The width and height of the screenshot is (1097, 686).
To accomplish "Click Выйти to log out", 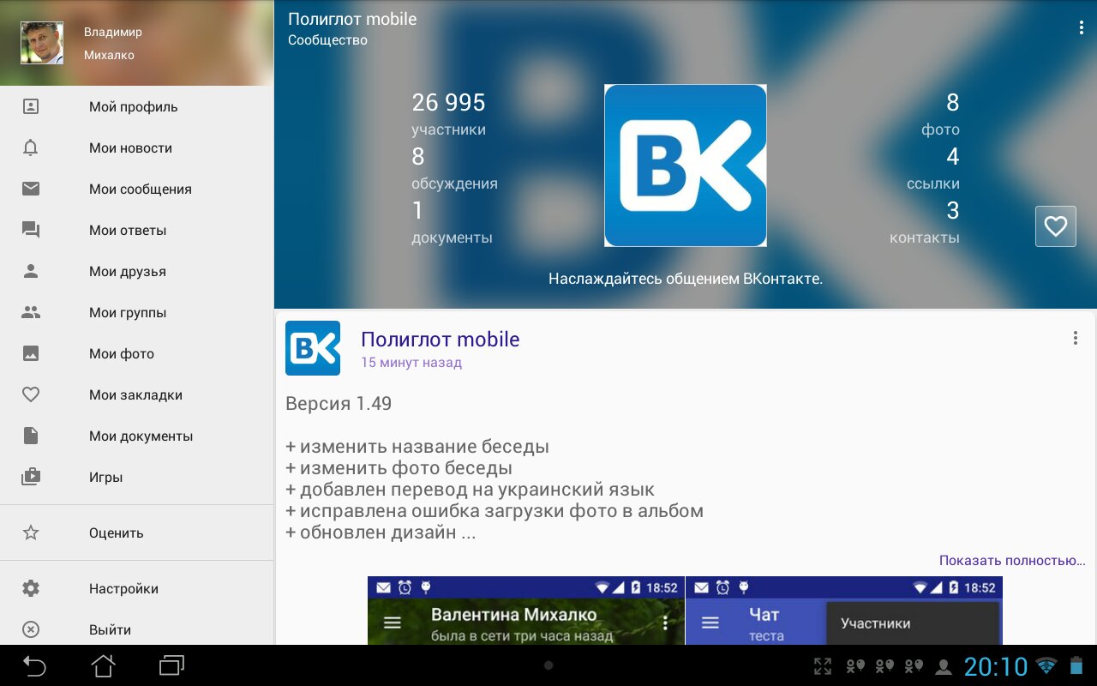I will (110, 630).
